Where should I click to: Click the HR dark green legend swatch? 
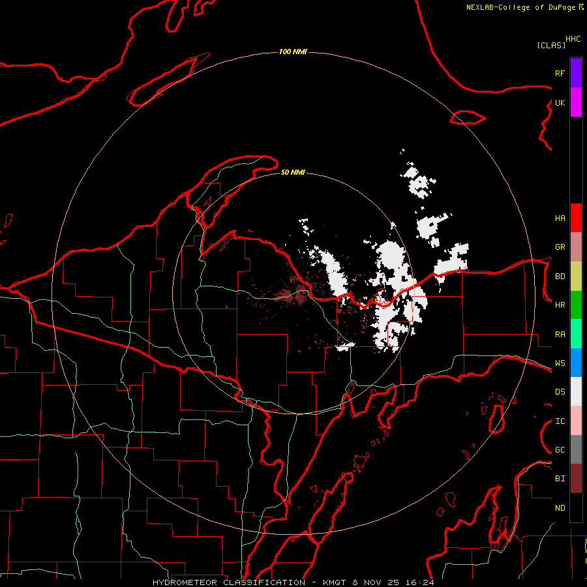[576, 305]
